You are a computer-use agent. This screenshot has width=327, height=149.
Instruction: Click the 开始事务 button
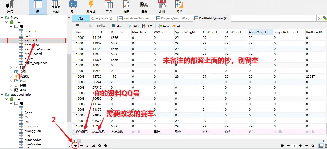pyautogui.click(x=97, y=26)
